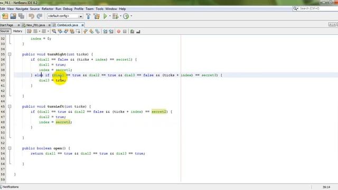The height and width of the screenshot is (190, 338).
Task: Click the Shift Line Right icon
Action: tap(111, 32)
